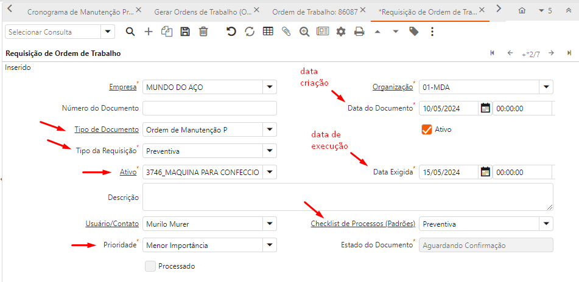This screenshot has height=282, width=579.
Task: Open the tab list dropdown showing 5
Action: click(x=546, y=11)
